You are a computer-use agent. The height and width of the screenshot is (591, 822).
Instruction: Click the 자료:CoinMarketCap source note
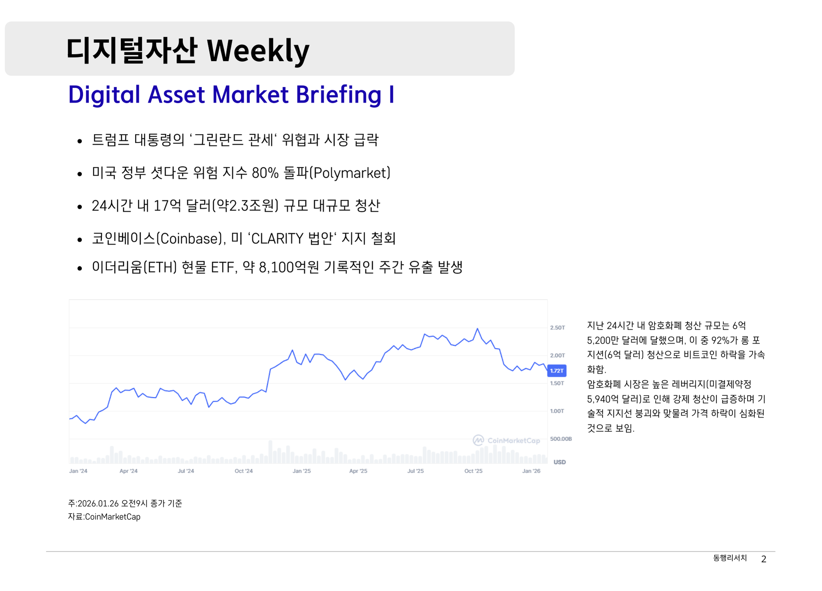click(x=104, y=517)
